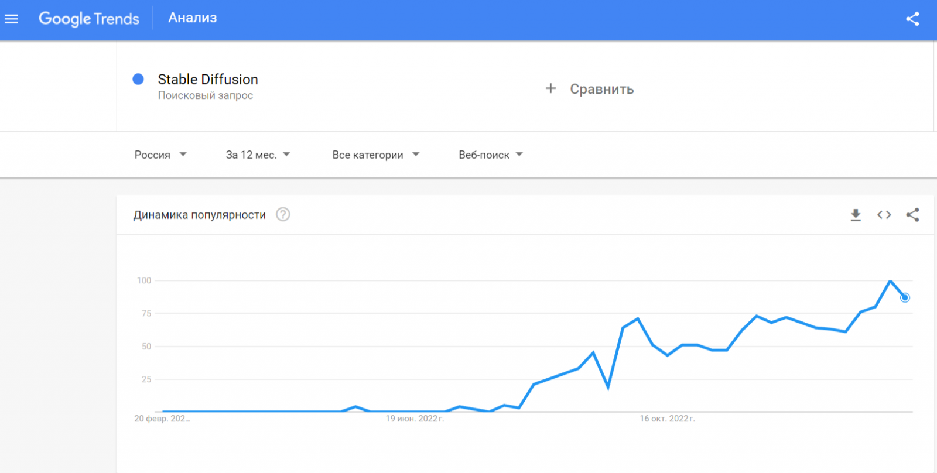This screenshot has height=473, width=937.
Task: Share the interest-over-time chart
Action: [912, 215]
